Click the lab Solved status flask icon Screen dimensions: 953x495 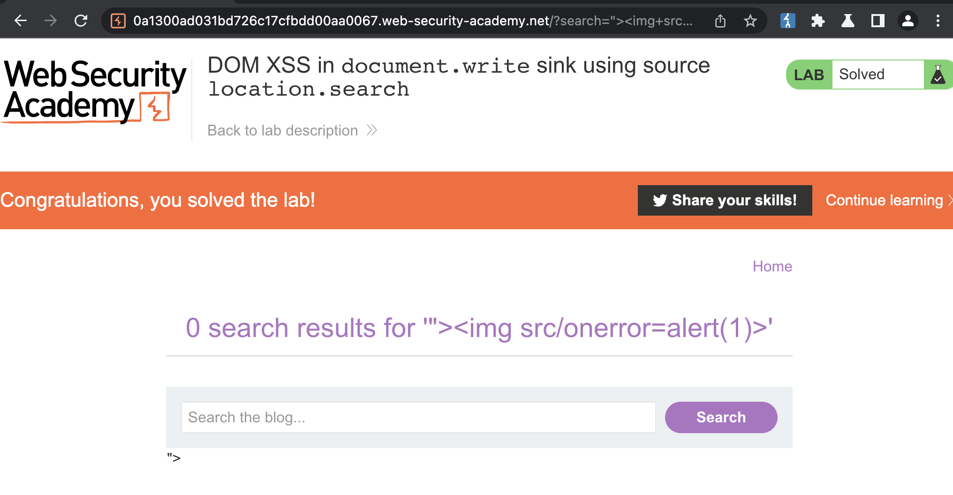click(x=938, y=75)
